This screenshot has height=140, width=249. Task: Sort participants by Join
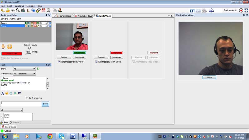(19, 19)
